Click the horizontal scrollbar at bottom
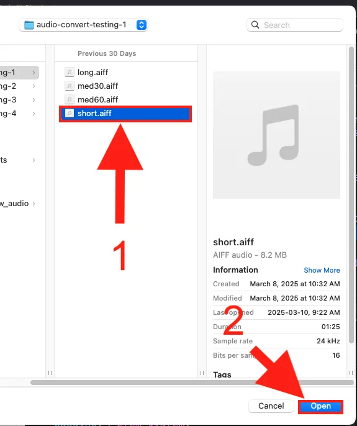 click(x=192, y=383)
